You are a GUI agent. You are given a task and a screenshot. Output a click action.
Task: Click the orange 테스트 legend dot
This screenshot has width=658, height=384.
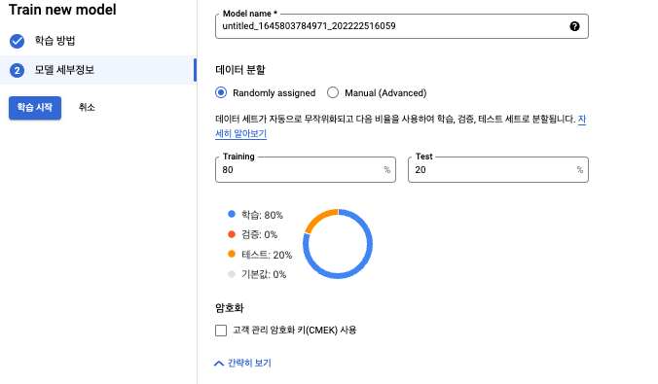coord(232,254)
